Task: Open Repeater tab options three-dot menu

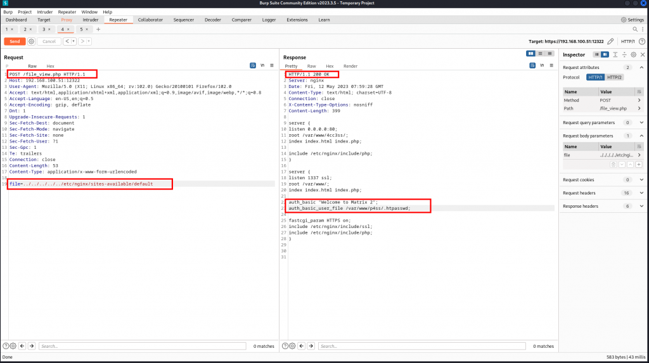Action: pyautogui.click(x=643, y=29)
